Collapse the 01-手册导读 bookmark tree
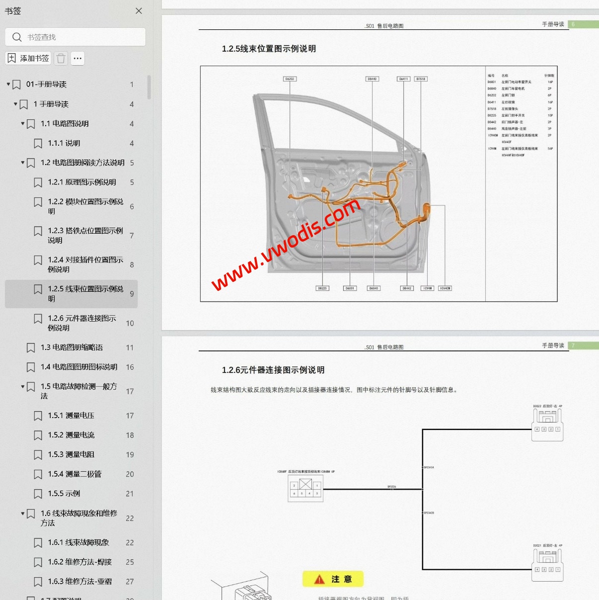This screenshot has width=599, height=600. click(8, 84)
